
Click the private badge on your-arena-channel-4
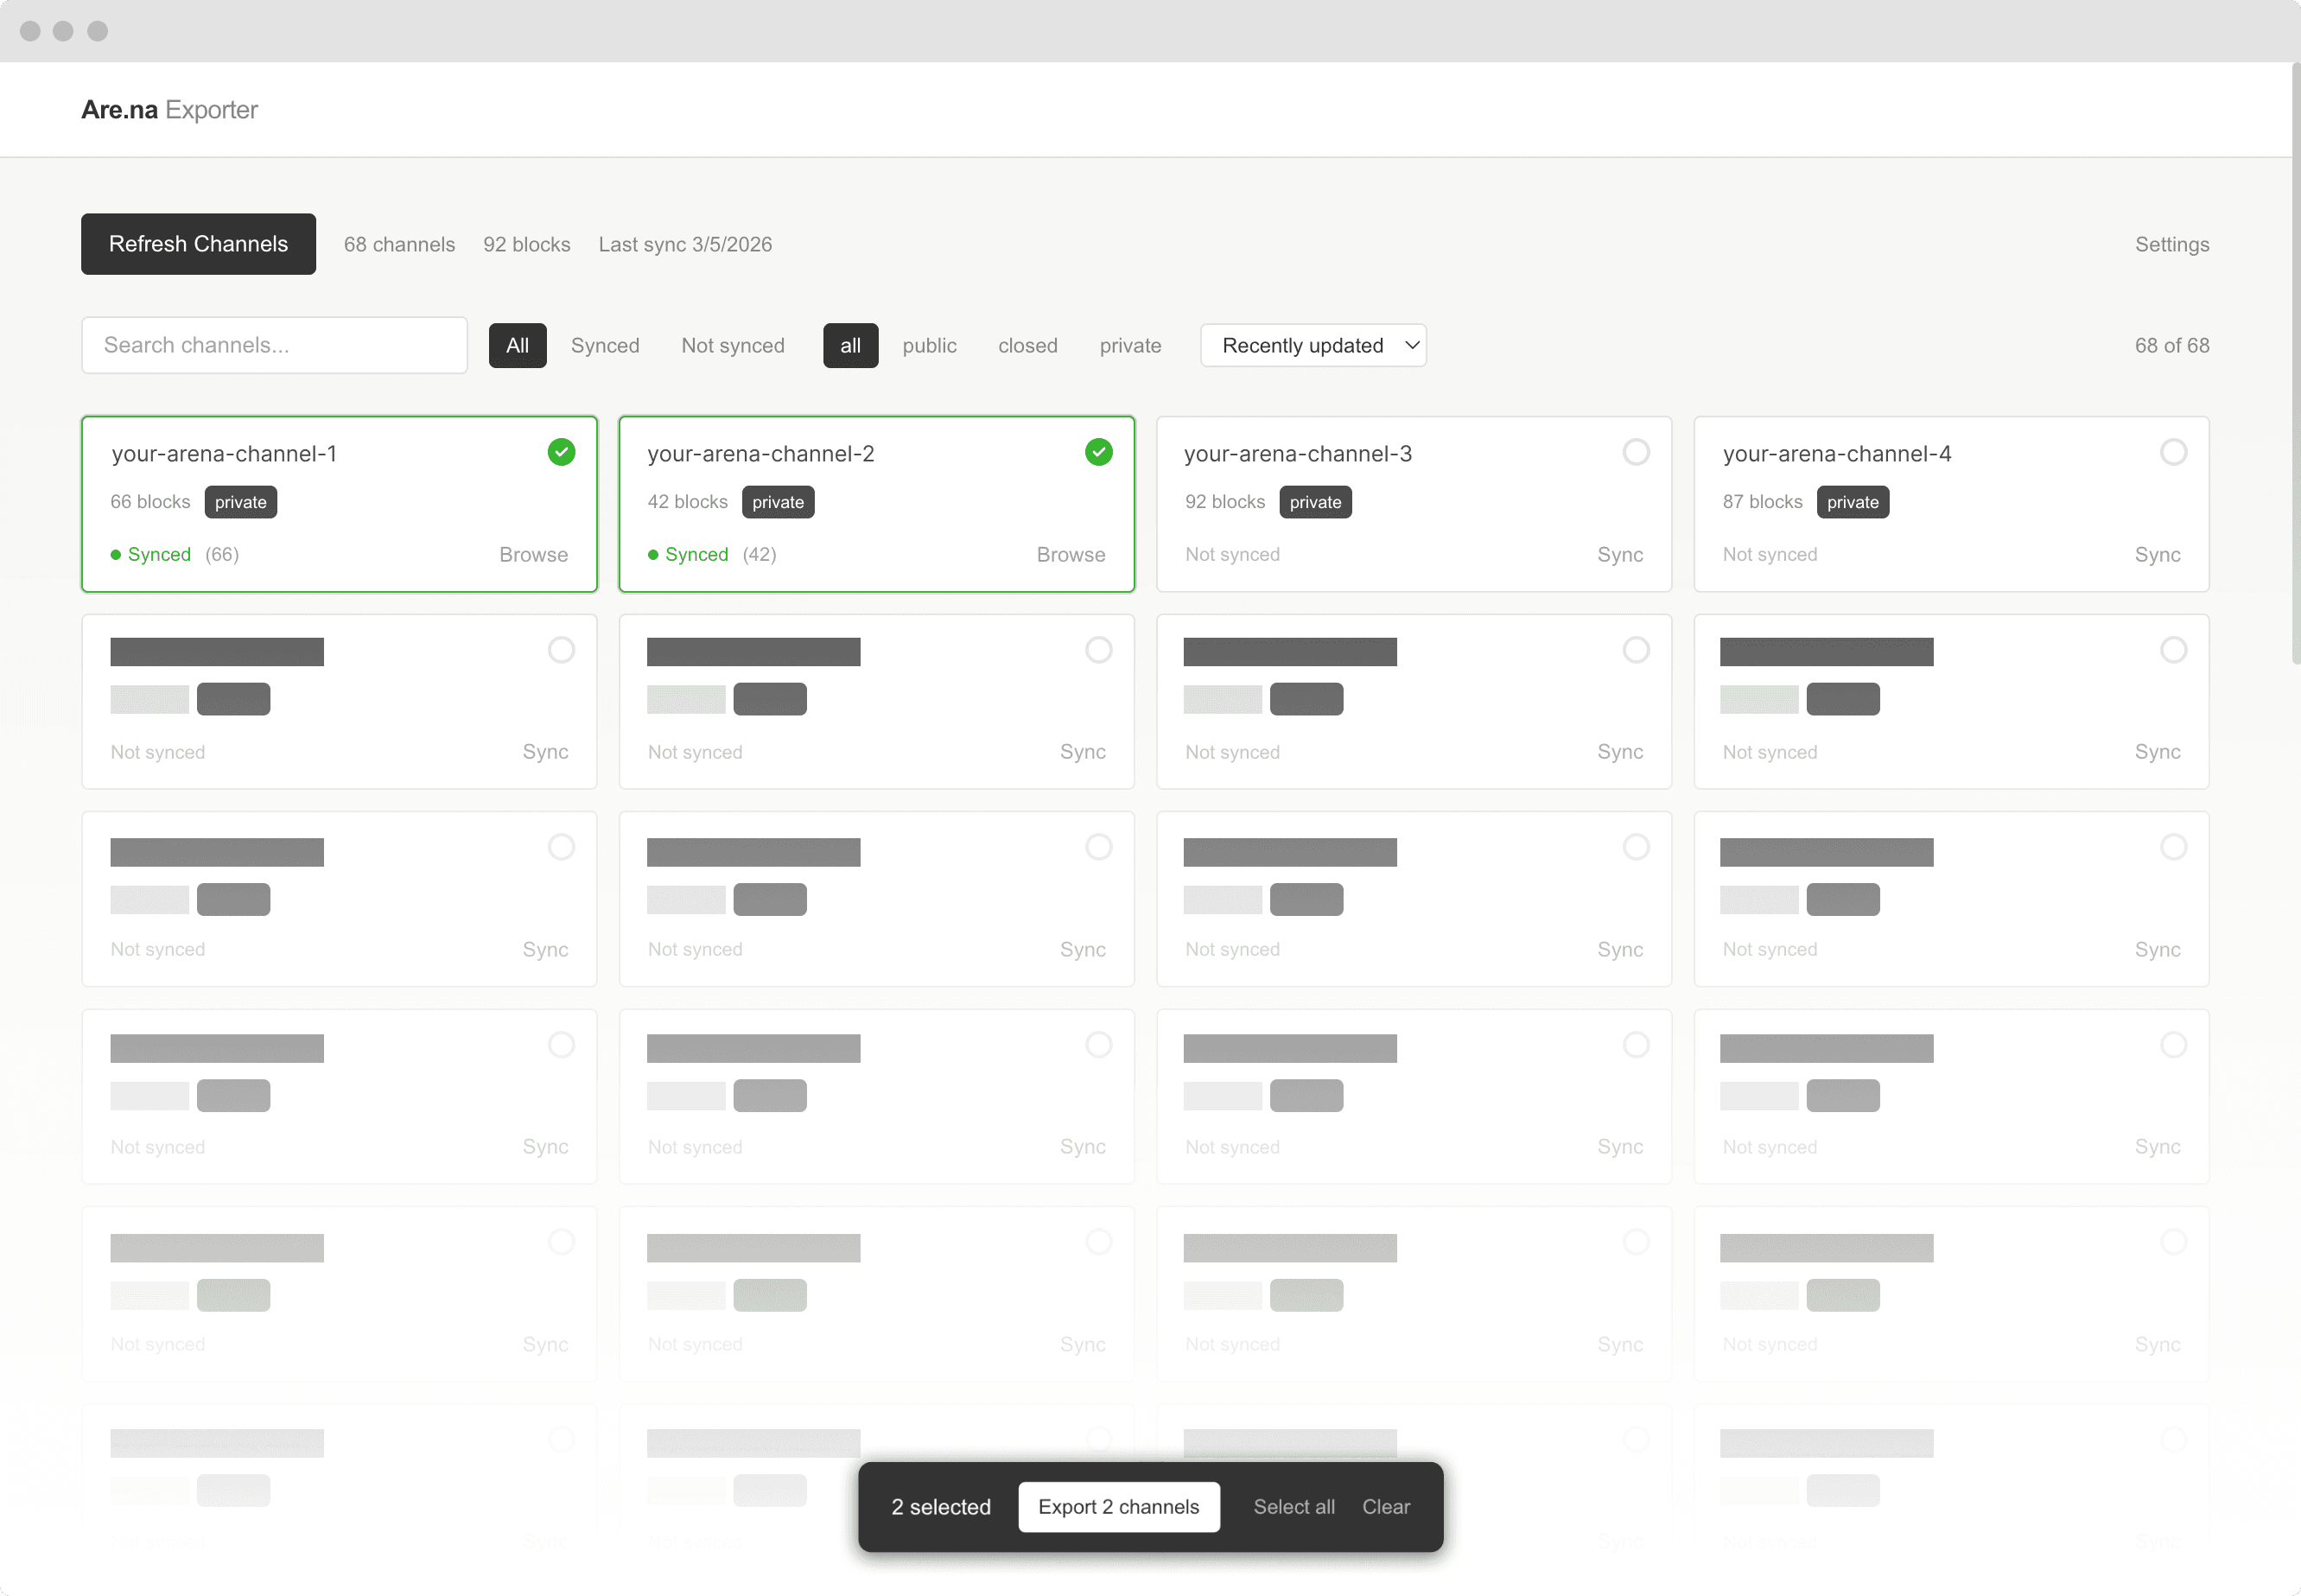click(1852, 501)
